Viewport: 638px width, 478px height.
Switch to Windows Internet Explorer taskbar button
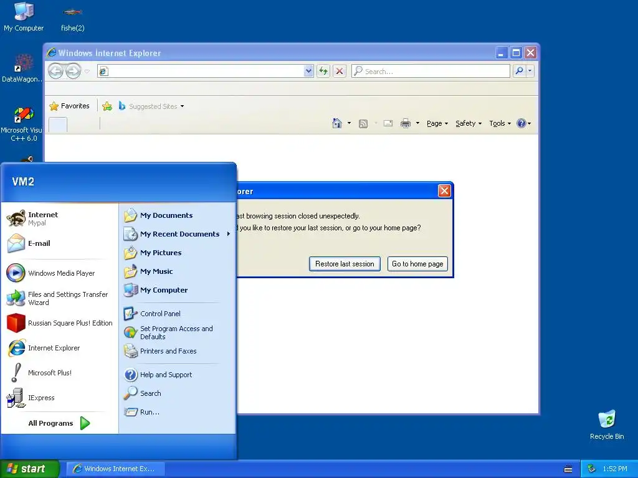115,469
